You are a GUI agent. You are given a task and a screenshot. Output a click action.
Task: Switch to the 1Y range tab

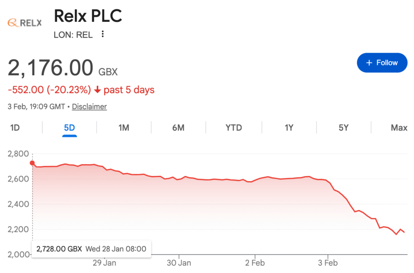[289, 128]
